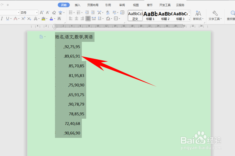This screenshot has width=235, height=156.
Task: Open font settings dialog launcher
Action: [x=65, y=23]
